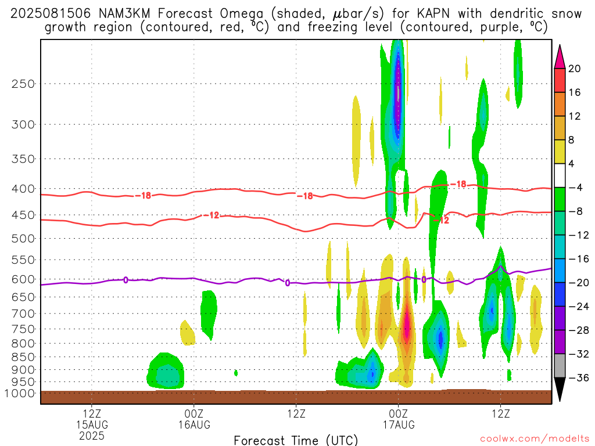595x446 pixels.
Task: Click the chart title mentioning NAM3KM Forecast Omega
Action: 296,20
